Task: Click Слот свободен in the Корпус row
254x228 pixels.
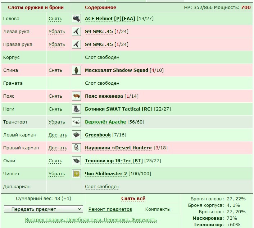Action: click(102, 57)
